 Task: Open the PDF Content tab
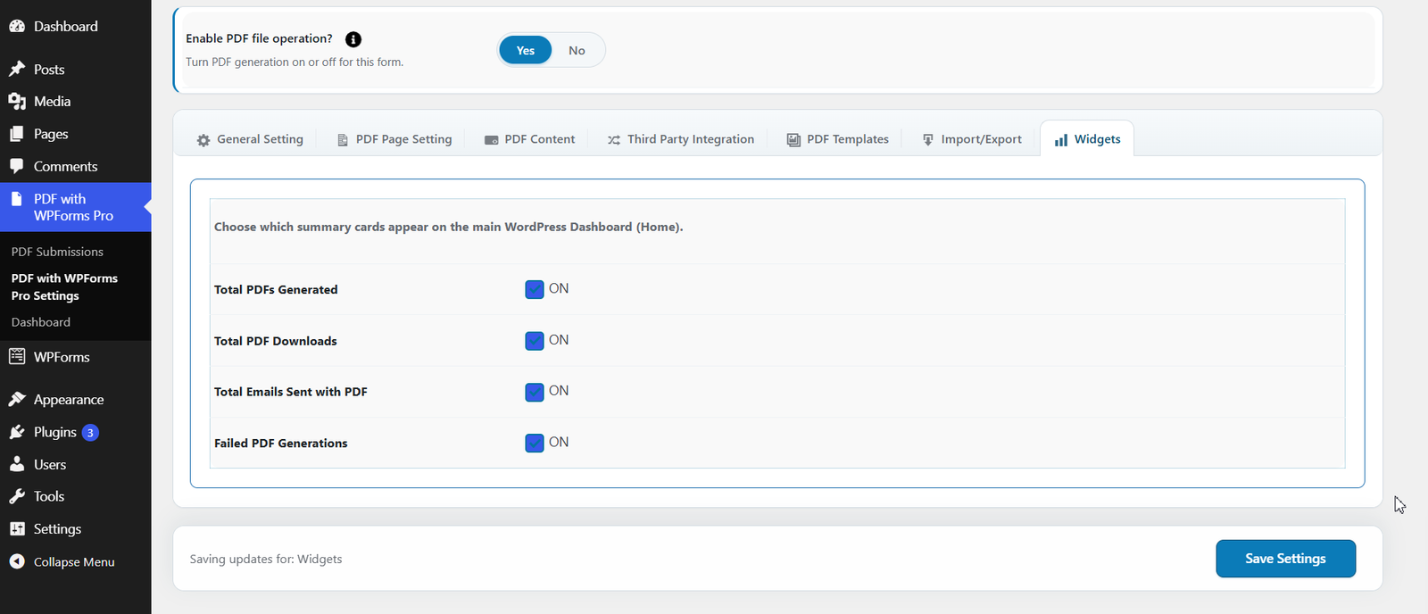coord(530,139)
